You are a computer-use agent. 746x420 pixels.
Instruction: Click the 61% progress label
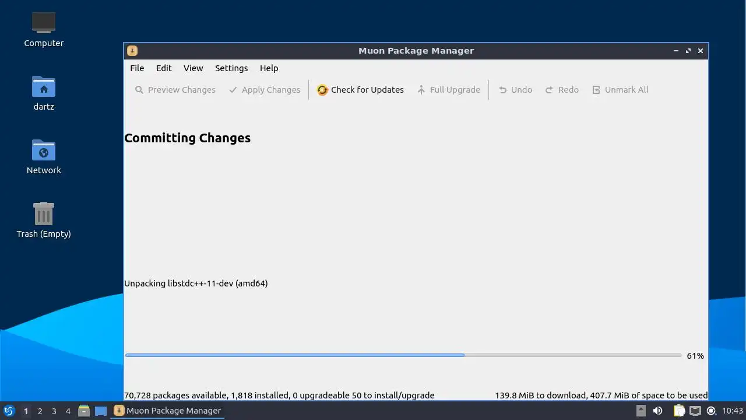[x=695, y=356]
